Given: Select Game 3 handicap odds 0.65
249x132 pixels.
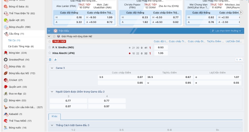Looking at the screenshot, I should pos(121,83).
